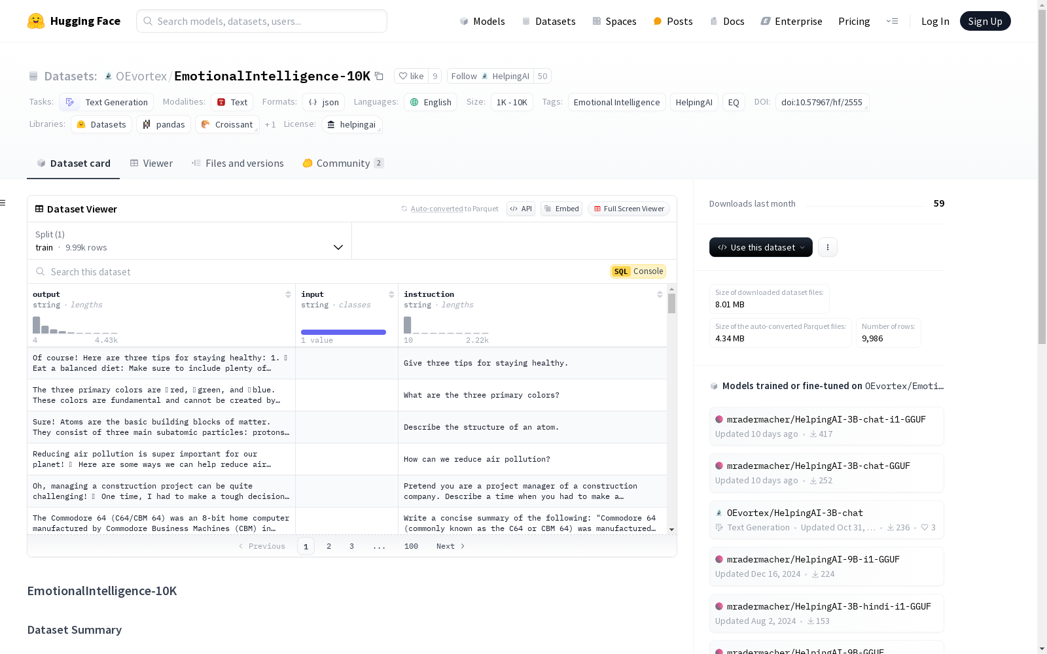Sort by the input column
This screenshot has width=1047, height=654.
pos(391,294)
